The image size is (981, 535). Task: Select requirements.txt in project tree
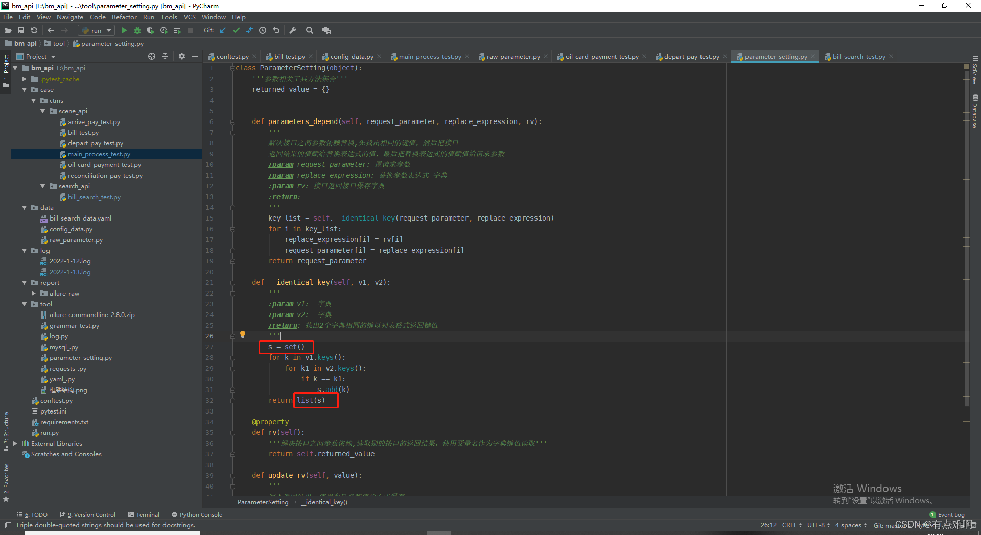(64, 422)
